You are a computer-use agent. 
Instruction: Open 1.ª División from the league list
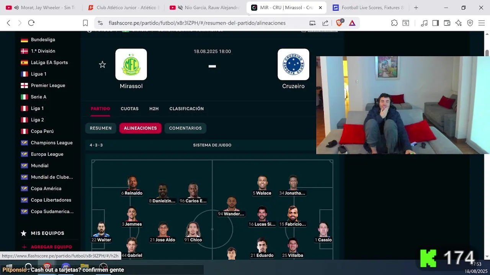43,51
